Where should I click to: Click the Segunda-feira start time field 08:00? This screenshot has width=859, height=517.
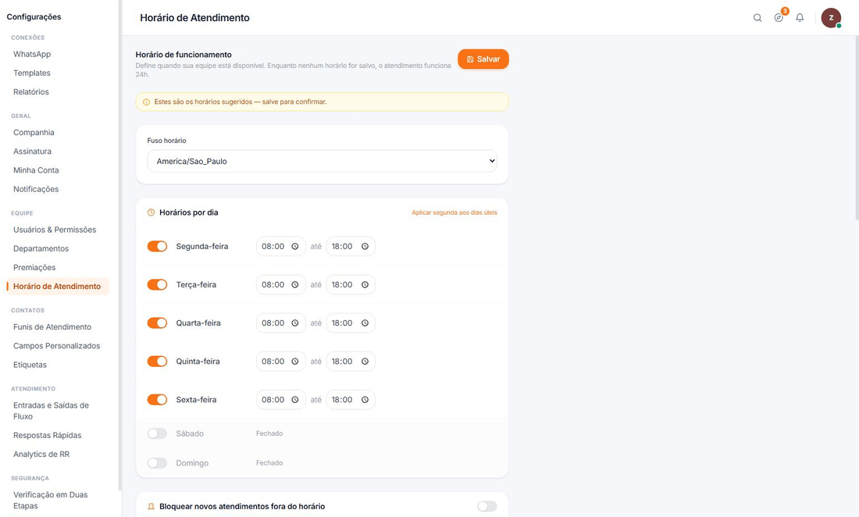[280, 247]
